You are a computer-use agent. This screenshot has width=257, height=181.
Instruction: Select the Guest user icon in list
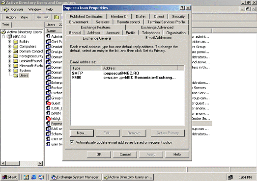(x=49, y=103)
